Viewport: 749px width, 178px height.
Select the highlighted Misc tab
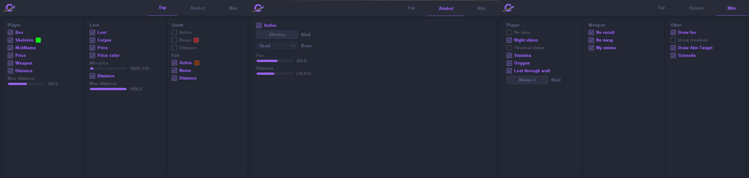[732, 8]
